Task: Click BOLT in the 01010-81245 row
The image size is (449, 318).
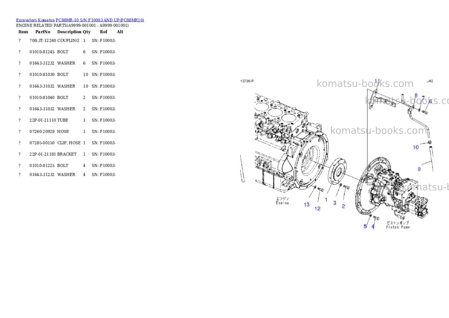Action: (x=63, y=52)
